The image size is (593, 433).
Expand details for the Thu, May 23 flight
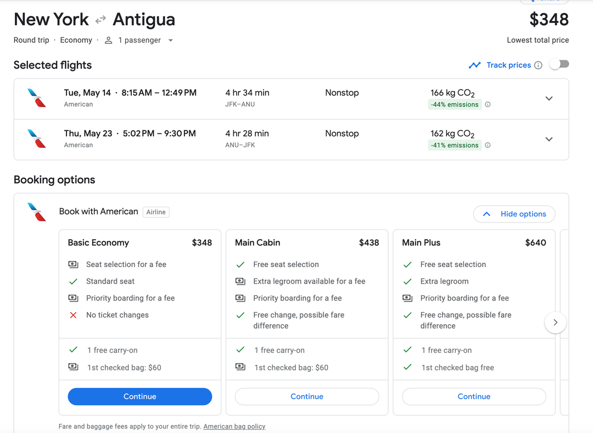click(549, 139)
